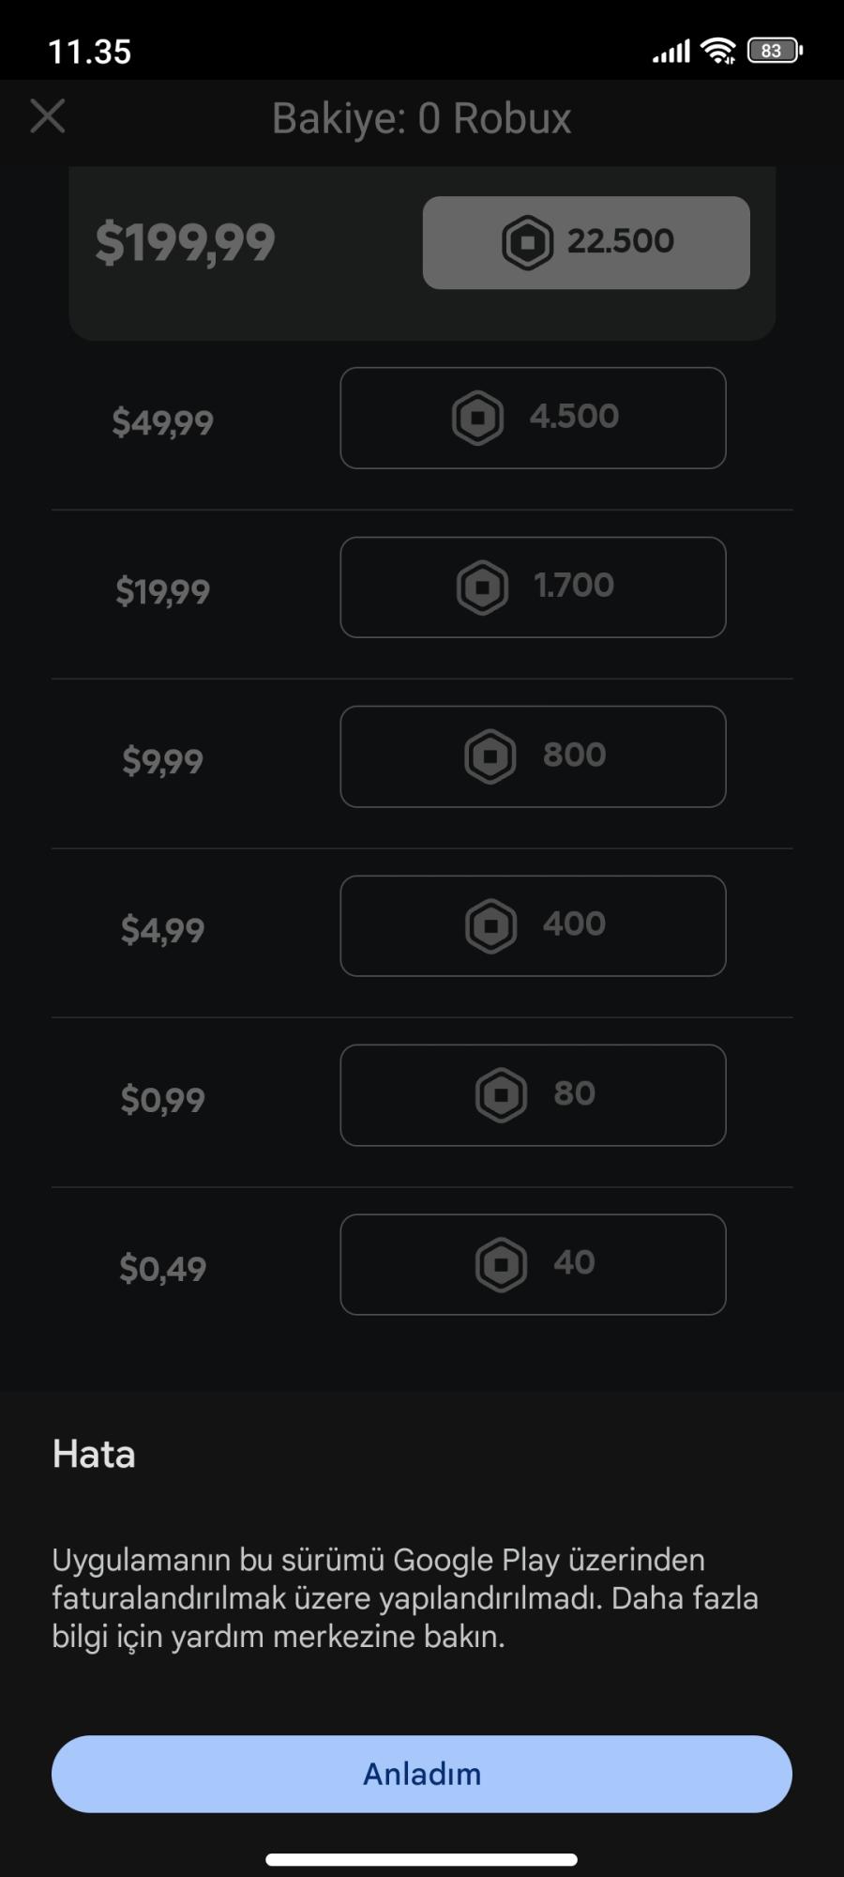Tap the Robux icon beside 400
844x1877 pixels.
pos(490,926)
